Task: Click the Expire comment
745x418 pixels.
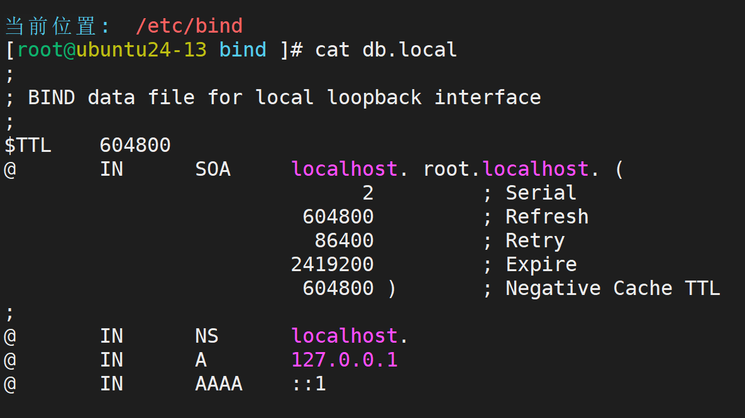Action: click(541, 264)
